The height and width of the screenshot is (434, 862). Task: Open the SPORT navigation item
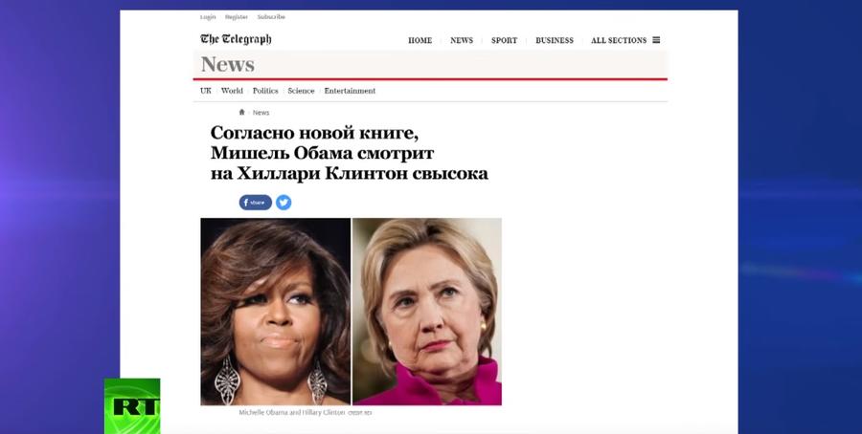point(504,40)
